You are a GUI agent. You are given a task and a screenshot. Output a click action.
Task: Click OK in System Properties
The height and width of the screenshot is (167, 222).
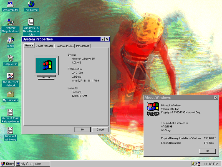pyautogui.click(x=82, y=129)
